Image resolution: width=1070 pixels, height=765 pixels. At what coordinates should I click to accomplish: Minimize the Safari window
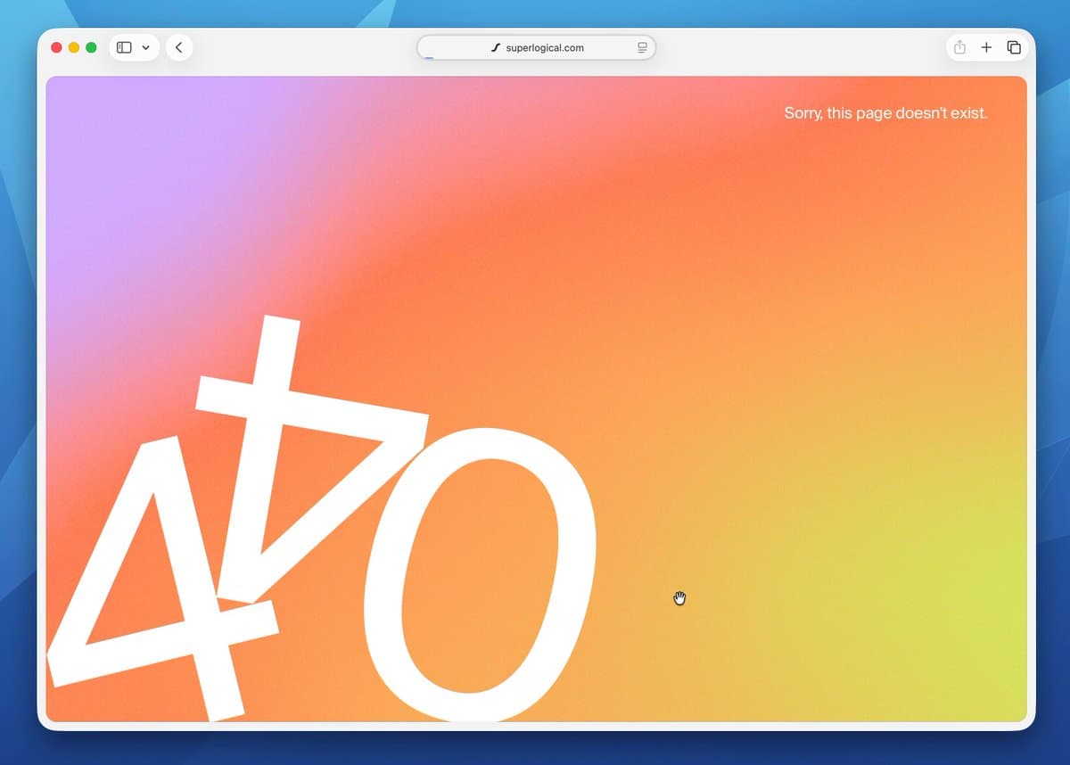pos(74,47)
